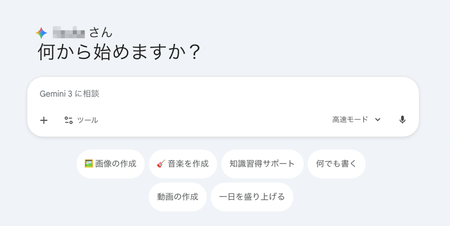Click the 知識習得サポート suggestion chip
The width and height of the screenshot is (450, 226).
[x=262, y=164]
